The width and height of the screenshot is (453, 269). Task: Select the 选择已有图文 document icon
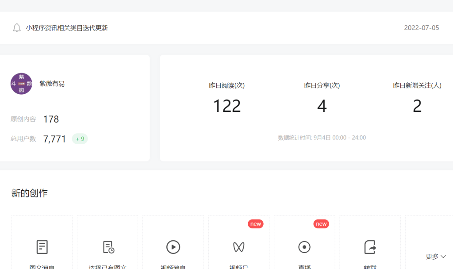108,247
